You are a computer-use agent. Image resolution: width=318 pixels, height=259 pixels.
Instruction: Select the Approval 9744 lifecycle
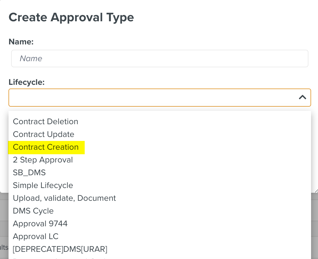40,224
